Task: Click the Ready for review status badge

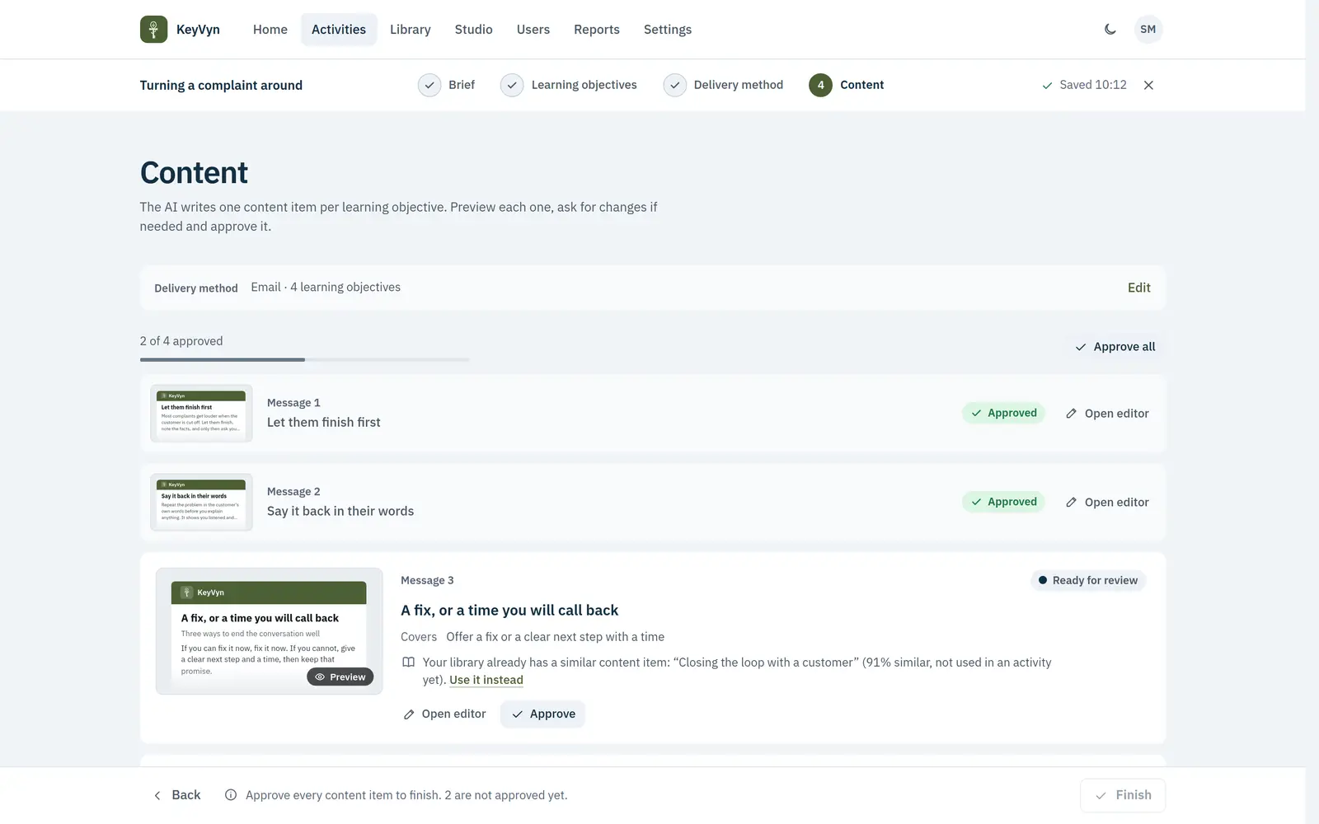Action: tap(1087, 581)
